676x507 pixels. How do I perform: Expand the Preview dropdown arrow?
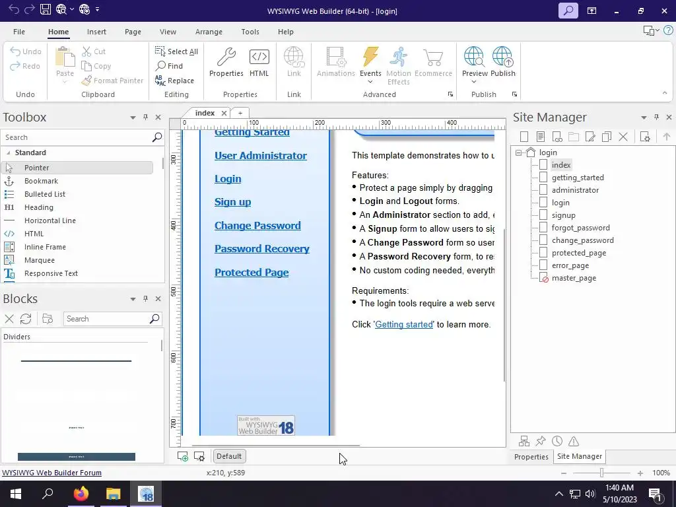474,82
